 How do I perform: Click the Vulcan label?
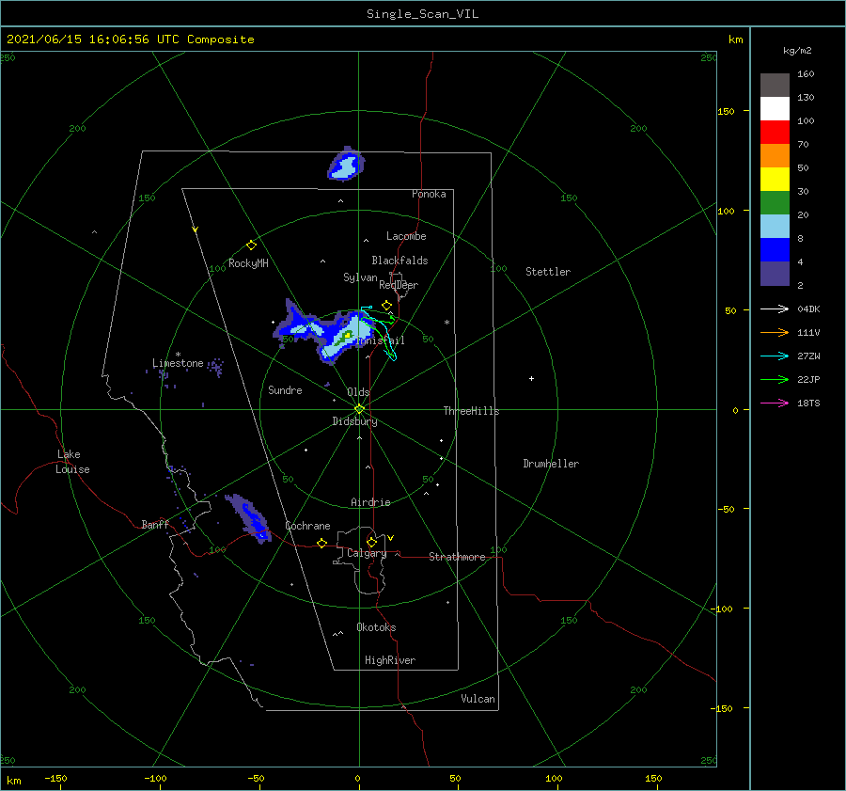point(478,699)
